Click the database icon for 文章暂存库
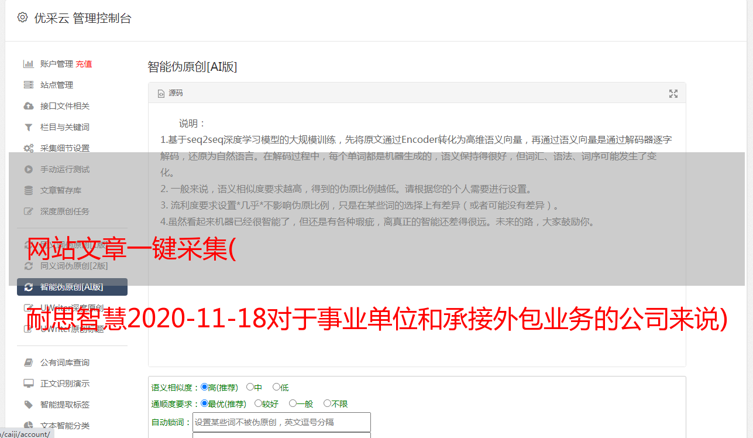Image resolution: width=753 pixels, height=438 pixels. point(28,190)
